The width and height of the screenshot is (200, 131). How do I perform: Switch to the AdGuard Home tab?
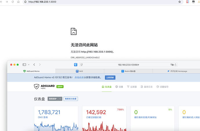pos(31,71)
